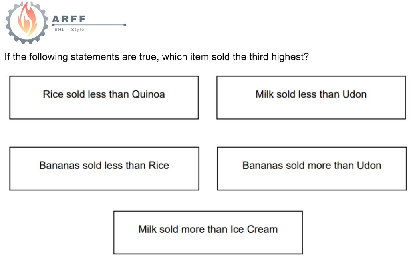
Task: Click the word Rice in the Bananas statement
Action: tap(159, 166)
